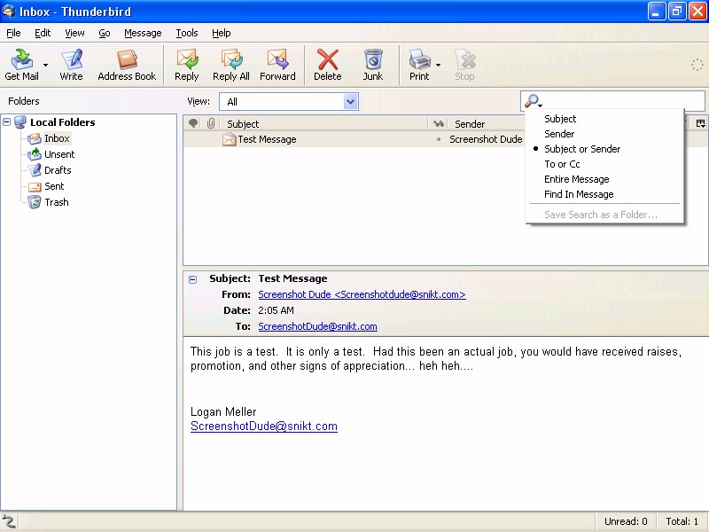
Task: Open the Print dropdown arrow
Action: click(438, 65)
